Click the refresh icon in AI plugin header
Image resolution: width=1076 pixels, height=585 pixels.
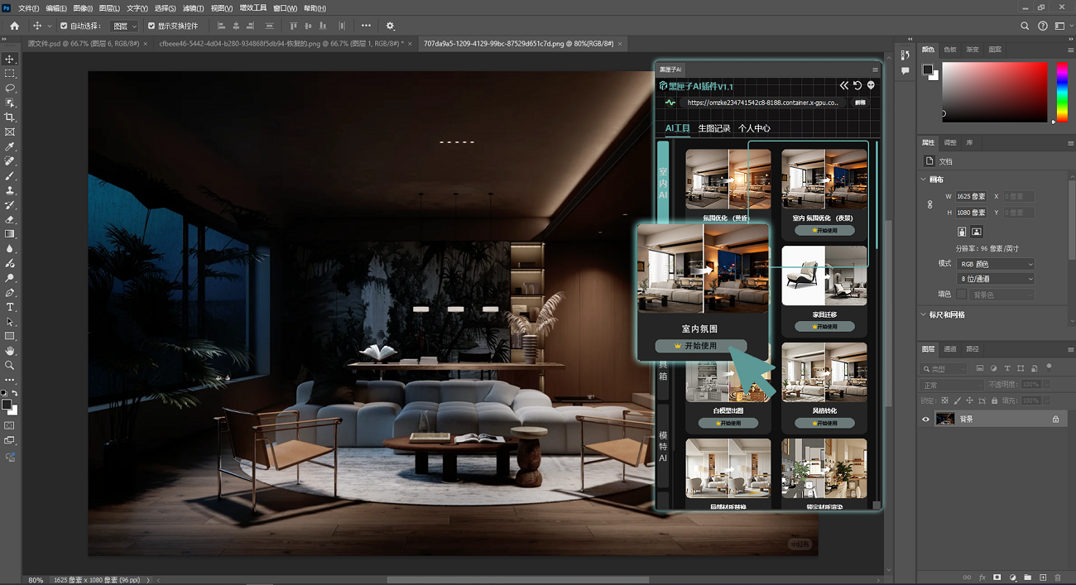click(857, 85)
